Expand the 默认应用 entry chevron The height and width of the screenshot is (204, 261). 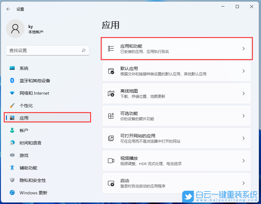coord(244,71)
